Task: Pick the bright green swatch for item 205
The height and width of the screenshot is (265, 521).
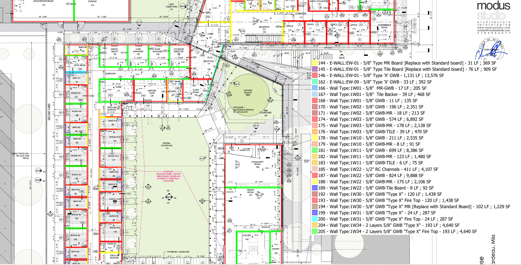Action: tap(315, 232)
